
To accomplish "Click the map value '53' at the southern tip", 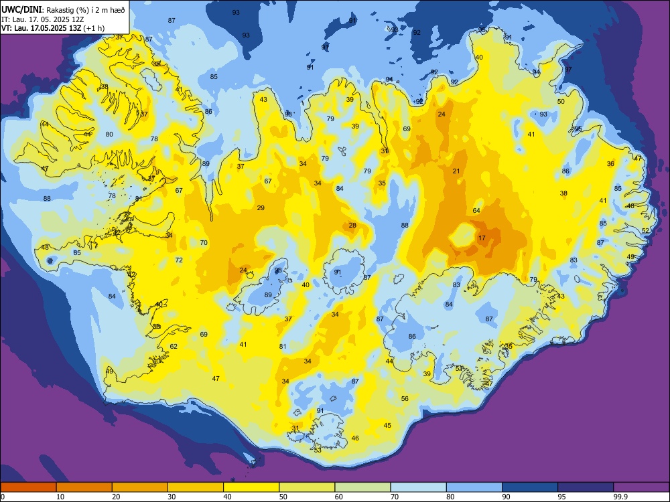I will pyautogui.click(x=318, y=450).
